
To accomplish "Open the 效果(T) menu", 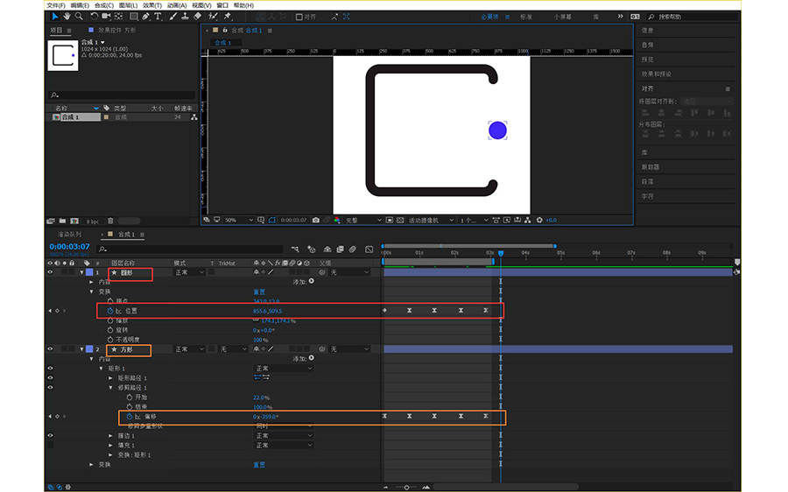I will point(154,5).
